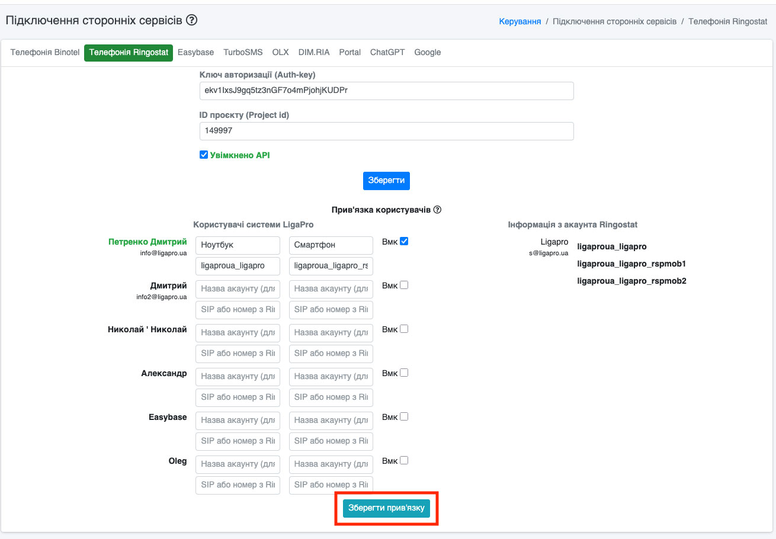This screenshot has width=776, height=539.
Task: Go to the Google tab
Action: pos(428,52)
